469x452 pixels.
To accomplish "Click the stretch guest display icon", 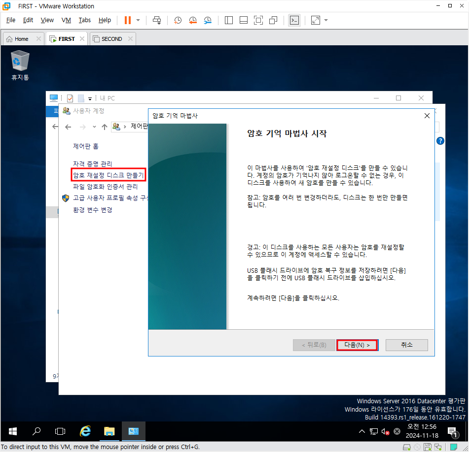I will [316, 20].
